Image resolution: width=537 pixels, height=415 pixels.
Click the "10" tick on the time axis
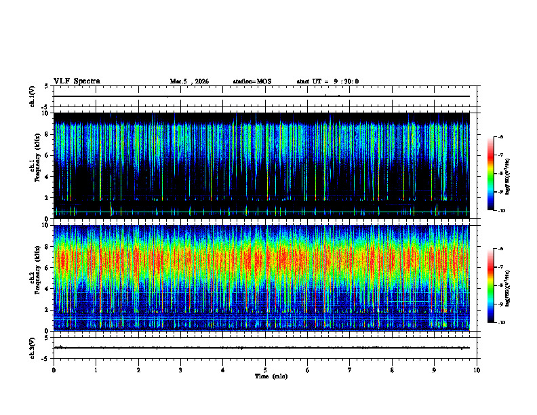(x=477, y=370)
